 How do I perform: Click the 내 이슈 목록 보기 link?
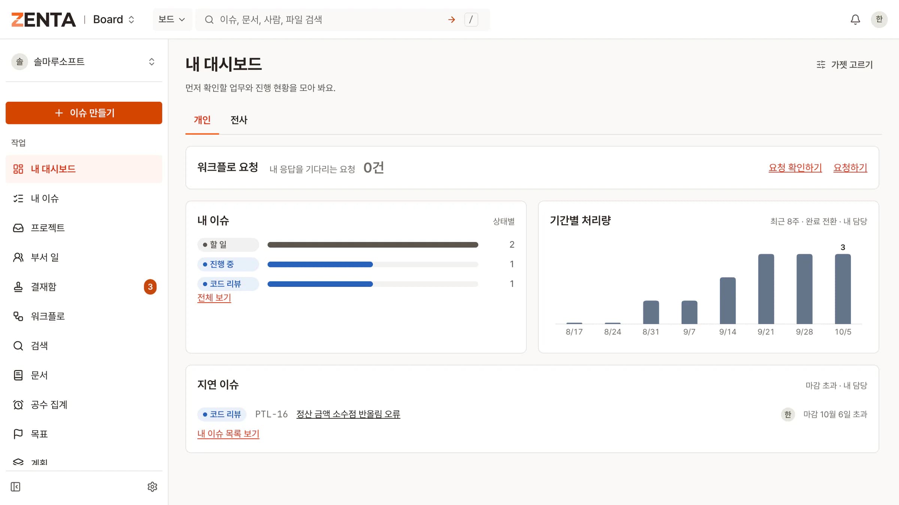tap(228, 434)
